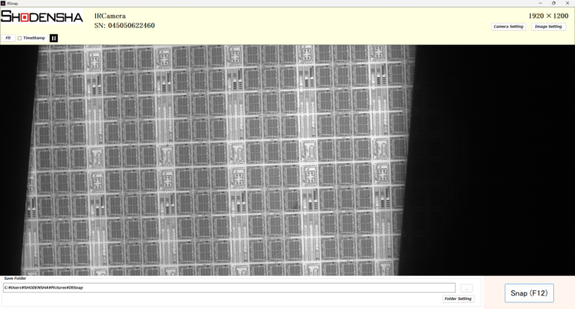Enable the TimeStamp checkbox
This screenshot has width=575, height=309.
click(x=19, y=38)
